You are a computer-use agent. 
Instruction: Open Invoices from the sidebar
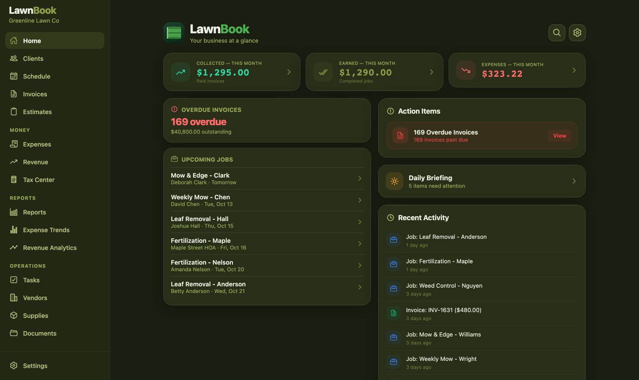pyautogui.click(x=55, y=94)
